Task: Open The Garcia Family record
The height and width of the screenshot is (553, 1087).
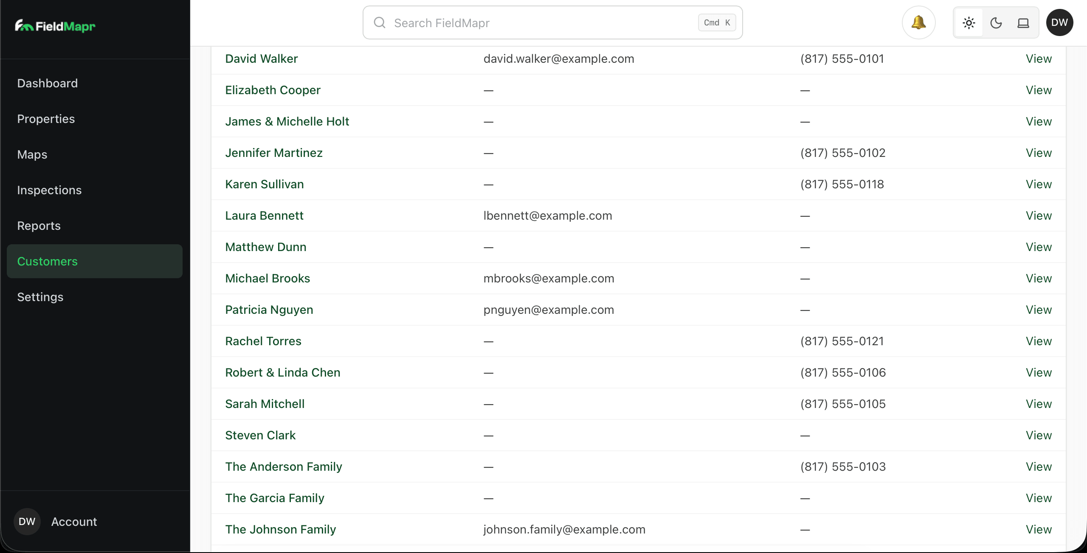Action: [275, 498]
